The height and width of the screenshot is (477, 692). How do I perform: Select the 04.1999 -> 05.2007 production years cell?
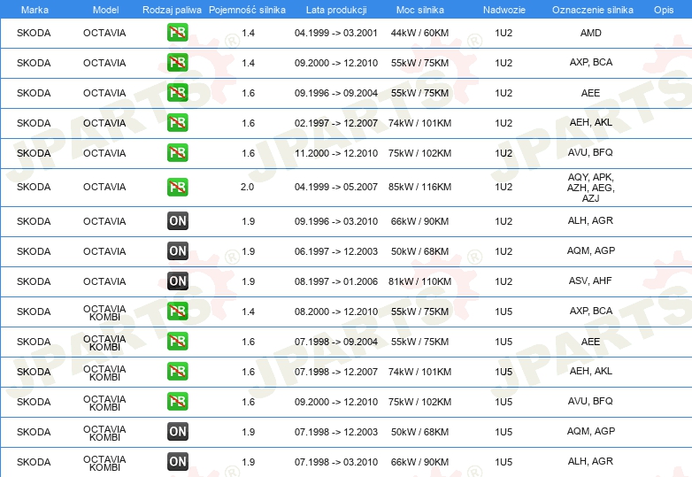click(x=336, y=187)
